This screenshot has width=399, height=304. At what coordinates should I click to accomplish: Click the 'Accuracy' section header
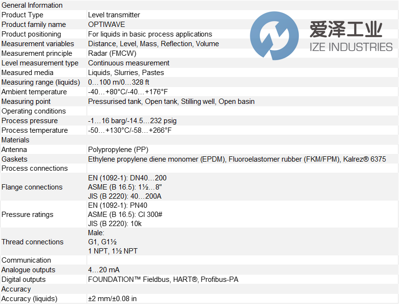coord(16,289)
